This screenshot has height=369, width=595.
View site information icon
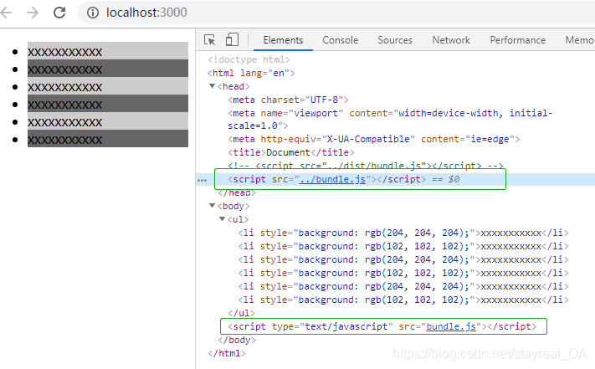(x=93, y=13)
